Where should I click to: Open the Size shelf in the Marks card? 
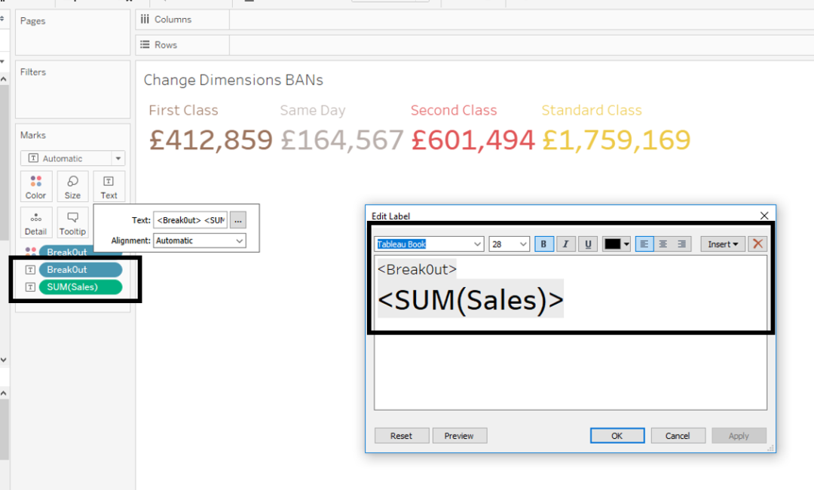72,186
